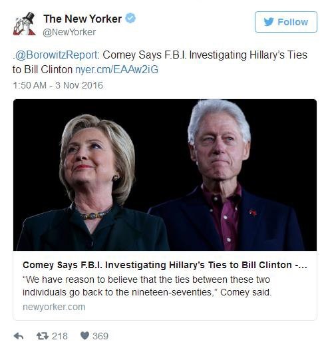Retweet using the retweet arrows icon
The image size is (328, 348).
(x=43, y=336)
